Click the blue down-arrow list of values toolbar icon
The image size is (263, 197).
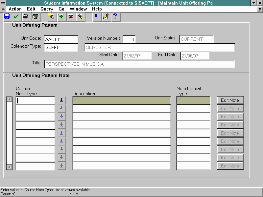pyautogui.click(x=96, y=16)
